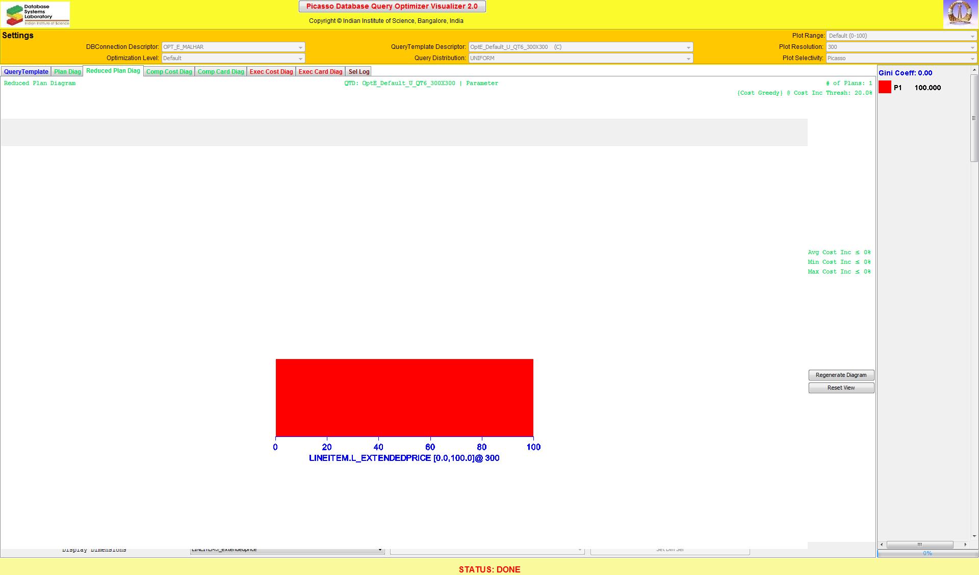Screen dimensions: 979x575
Task: Click the Picasso Database Query Optimizer Visualizer button
Action: tap(392, 7)
